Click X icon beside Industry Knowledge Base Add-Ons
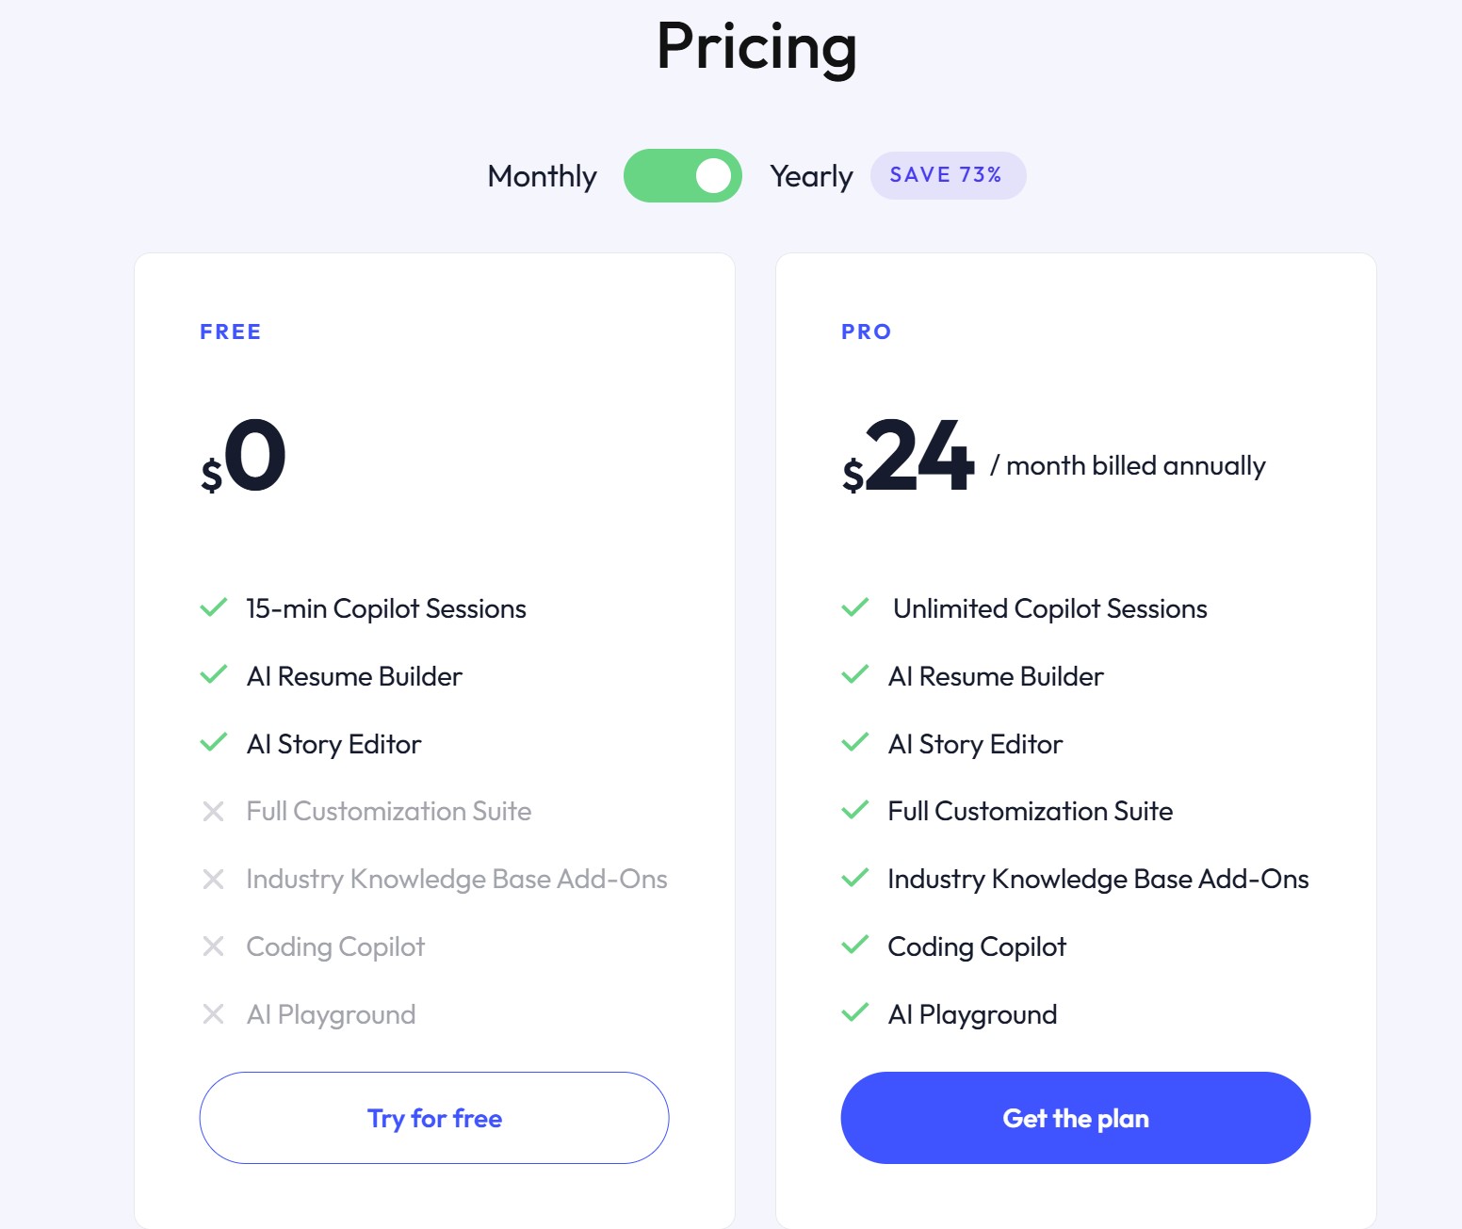Screen dimensions: 1462x1229 pyautogui.click(x=214, y=879)
